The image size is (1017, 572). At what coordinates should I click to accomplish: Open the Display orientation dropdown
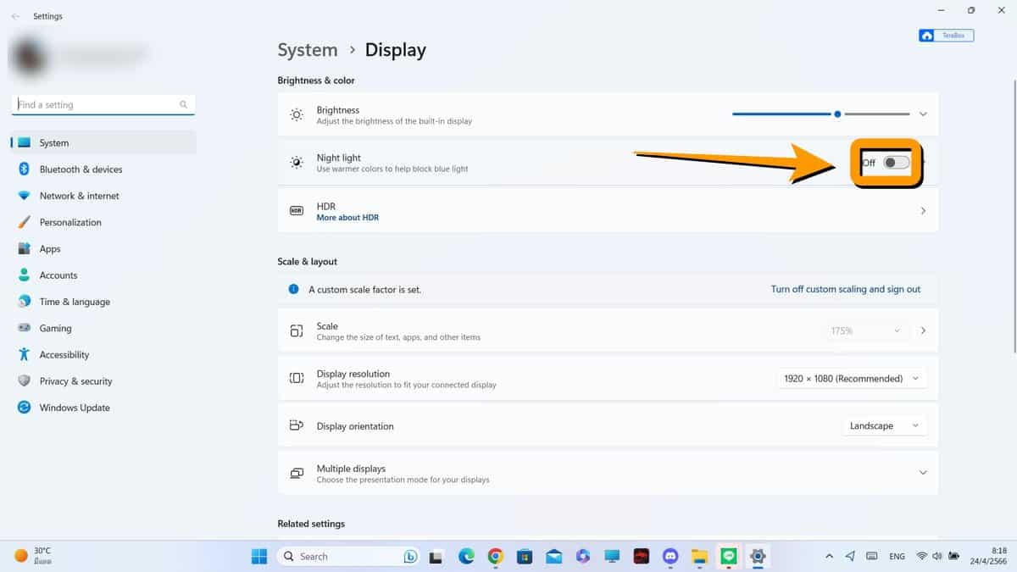[884, 425]
